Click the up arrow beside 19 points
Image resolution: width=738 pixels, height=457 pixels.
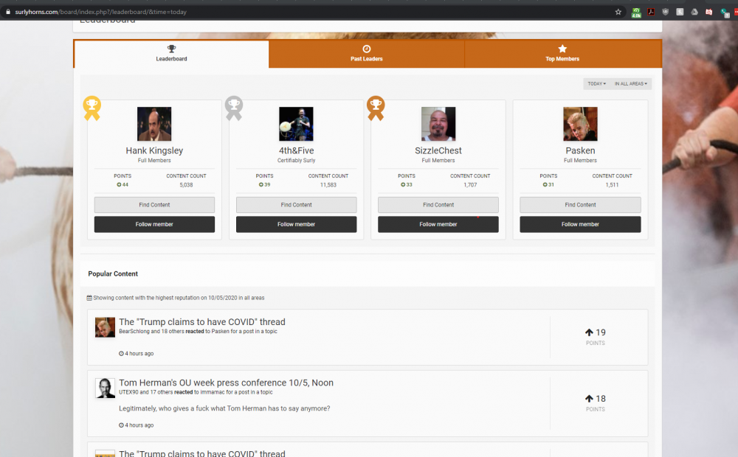coord(589,332)
